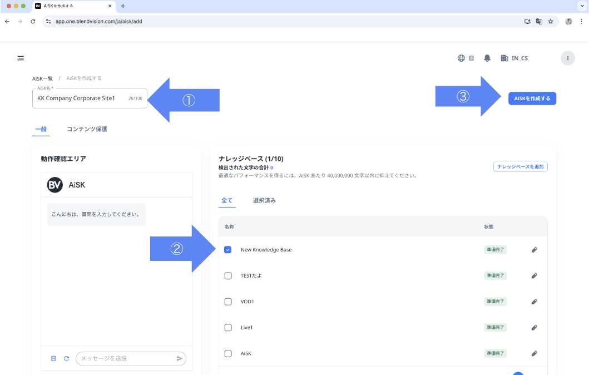Image resolution: width=589 pixels, height=375 pixels.
Task: Check the VOD1 checkbox
Action: [228, 302]
